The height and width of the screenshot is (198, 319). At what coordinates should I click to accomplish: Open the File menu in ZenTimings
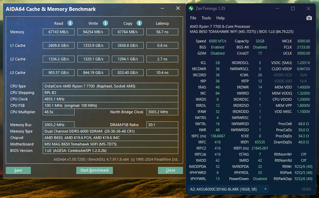point(193,18)
